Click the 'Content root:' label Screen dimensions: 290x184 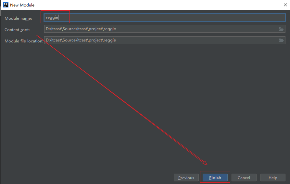pyautogui.click(x=17, y=30)
